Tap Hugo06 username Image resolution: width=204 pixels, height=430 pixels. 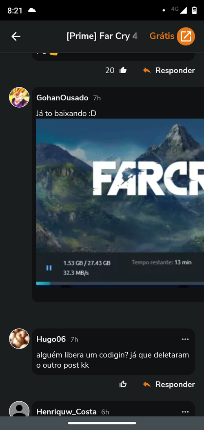[51, 339]
